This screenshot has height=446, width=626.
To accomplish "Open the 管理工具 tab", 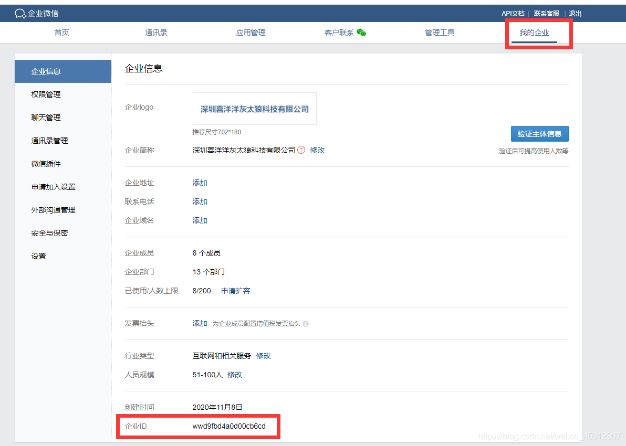I will 440,33.
